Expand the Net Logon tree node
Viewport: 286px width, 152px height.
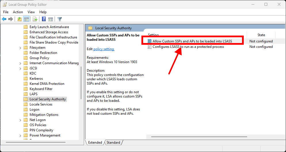click(x=20, y=120)
